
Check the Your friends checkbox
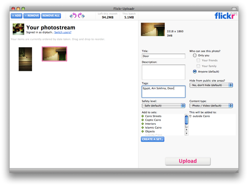[x=198, y=60]
